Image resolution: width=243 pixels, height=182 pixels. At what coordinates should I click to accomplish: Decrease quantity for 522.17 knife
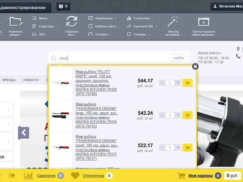pos(162,148)
